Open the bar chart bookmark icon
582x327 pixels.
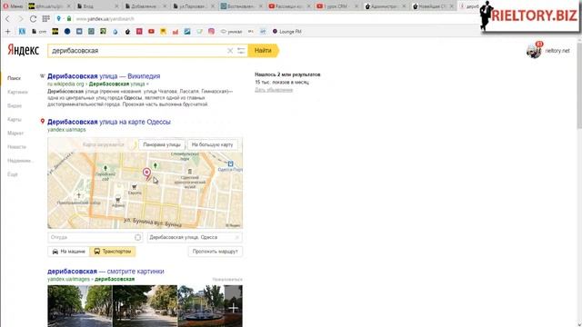(176, 32)
